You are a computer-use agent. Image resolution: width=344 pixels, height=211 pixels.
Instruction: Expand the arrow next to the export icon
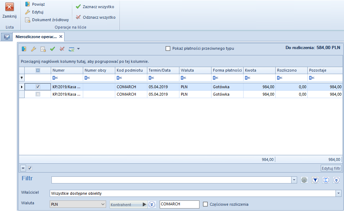[x=78, y=49]
